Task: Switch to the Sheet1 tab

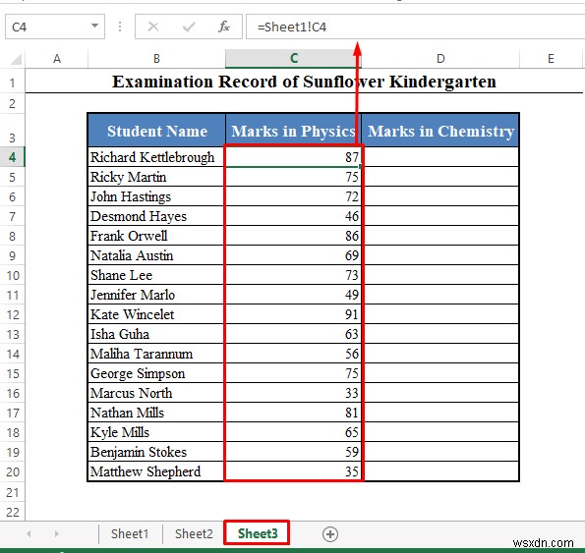Action: click(x=130, y=534)
